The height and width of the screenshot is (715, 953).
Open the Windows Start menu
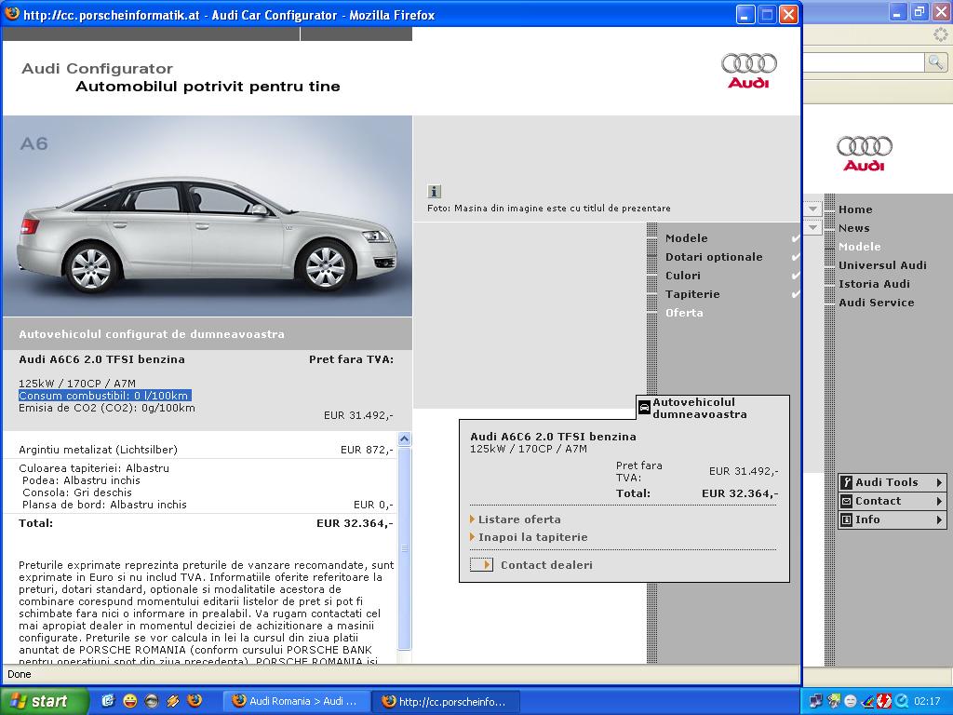coord(44,701)
